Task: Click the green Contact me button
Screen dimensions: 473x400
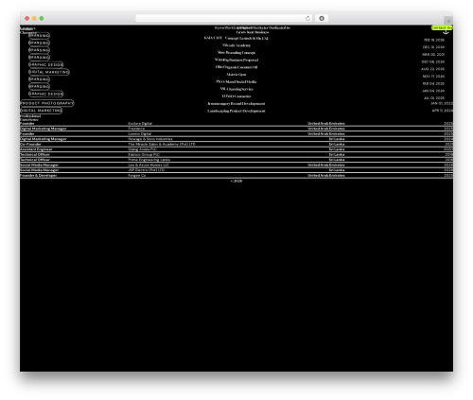Action: click(442, 27)
